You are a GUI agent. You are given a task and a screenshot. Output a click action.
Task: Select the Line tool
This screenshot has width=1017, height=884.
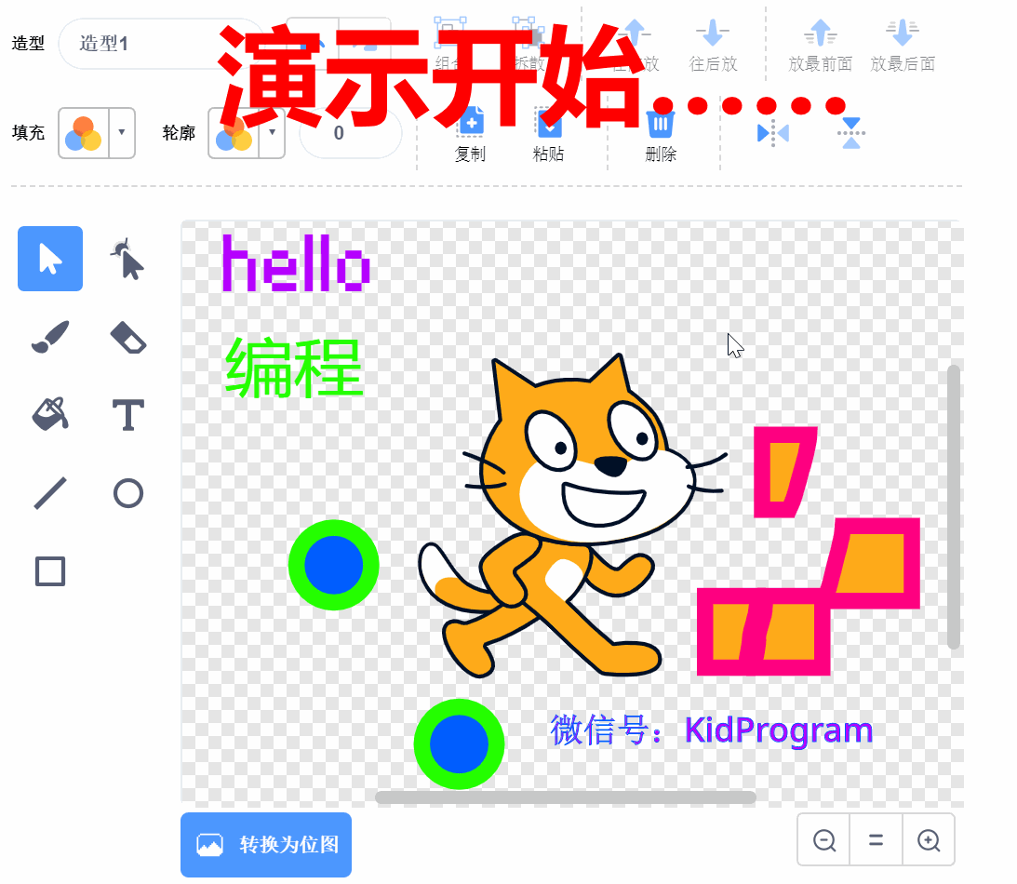(50, 493)
